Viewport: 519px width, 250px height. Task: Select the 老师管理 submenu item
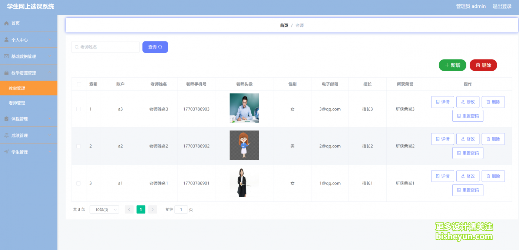click(29, 103)
